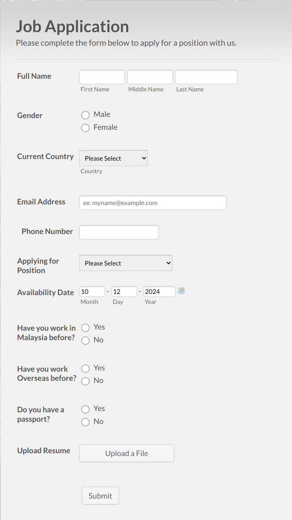Image resolution: width=292 pixels, height=520 pixels.
Task: Submit the job application form
Action: coord(100,496)
